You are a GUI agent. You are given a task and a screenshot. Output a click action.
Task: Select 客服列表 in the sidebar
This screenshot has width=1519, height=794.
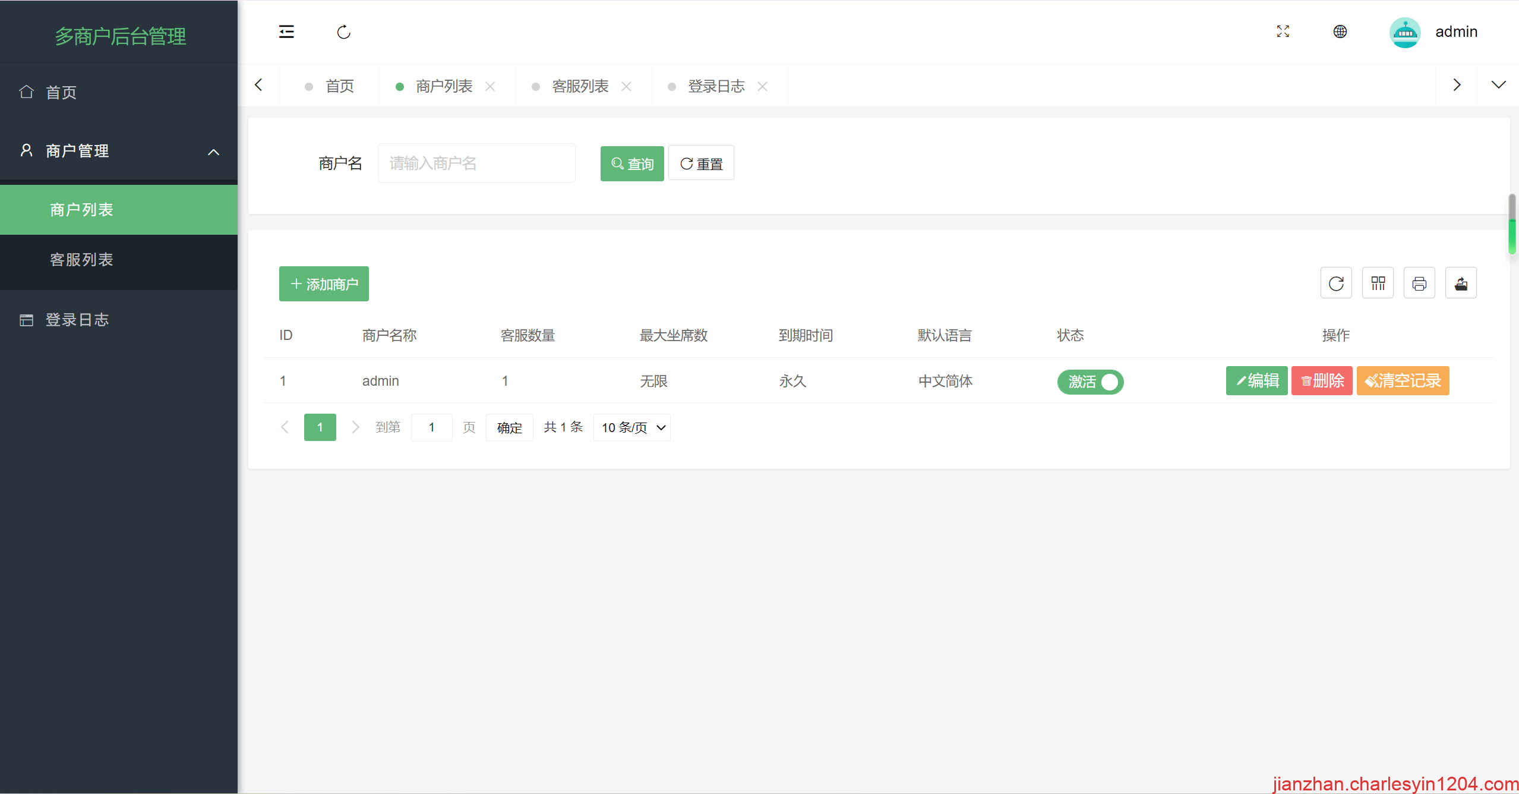[x=119, y=260]
